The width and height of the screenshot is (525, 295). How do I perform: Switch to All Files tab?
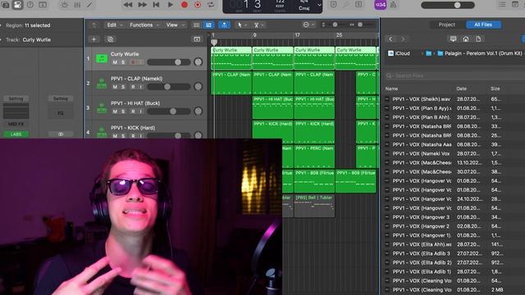(x=483, y=25)
